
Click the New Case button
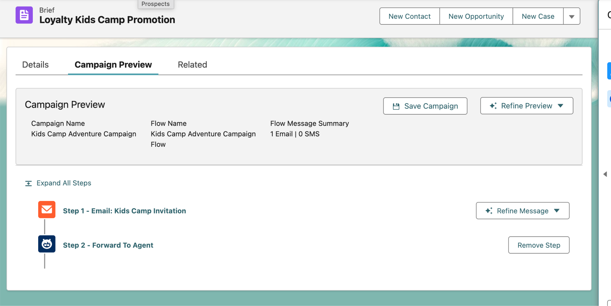538,16
